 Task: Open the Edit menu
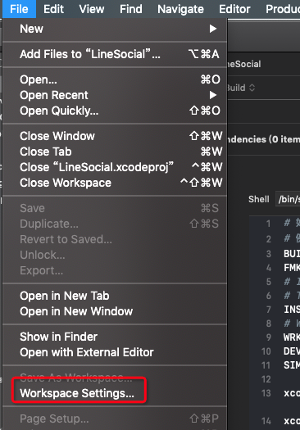pos(53,9)
